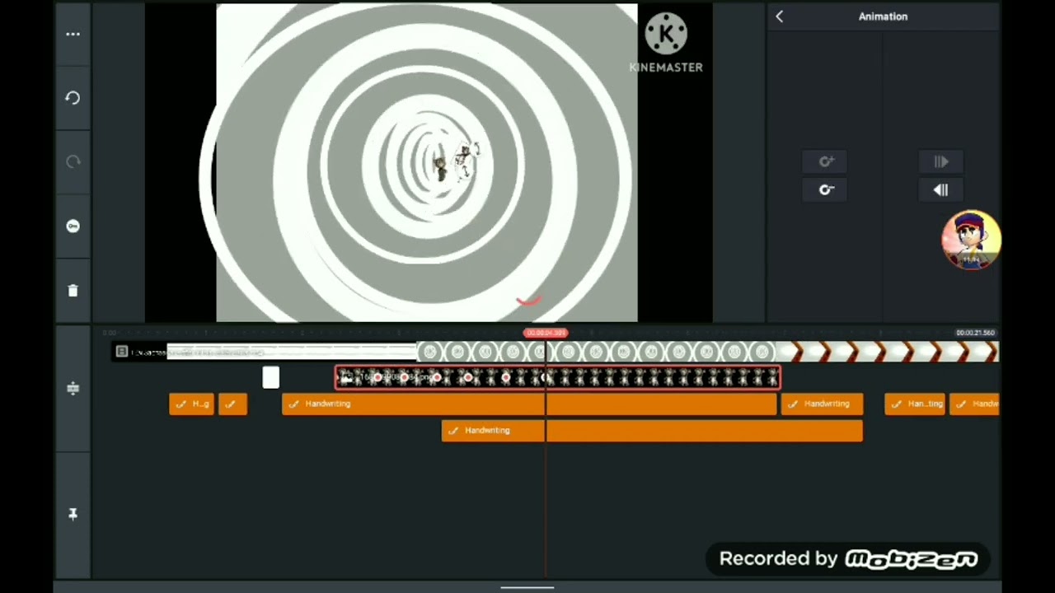Select the small white layer clip
This screenshot has height=593, width=1055.
[271, 378]
